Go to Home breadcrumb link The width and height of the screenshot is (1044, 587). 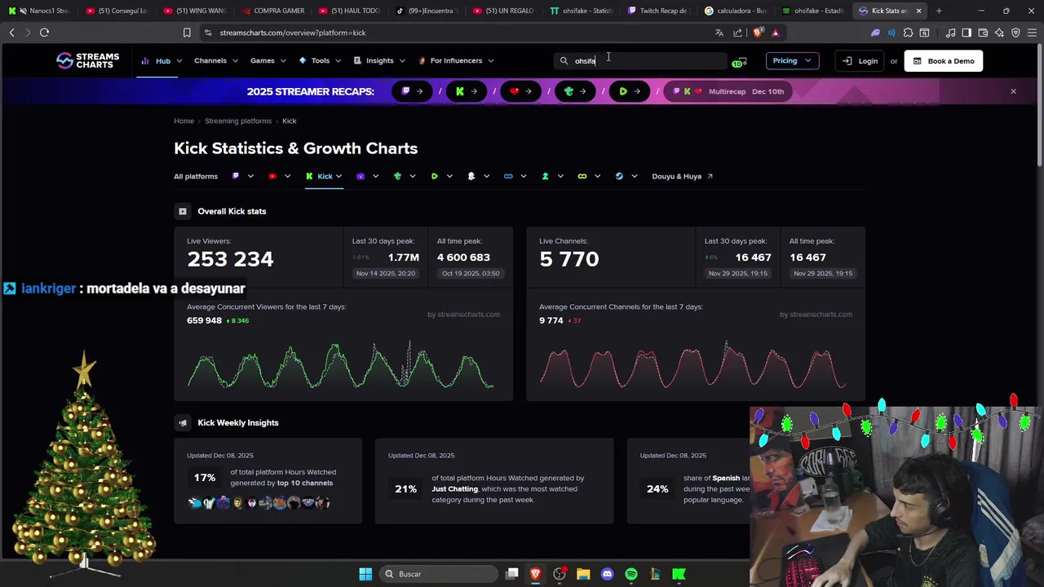coord(184,121)
